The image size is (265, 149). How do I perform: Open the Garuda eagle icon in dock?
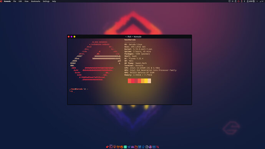(108, 147)
